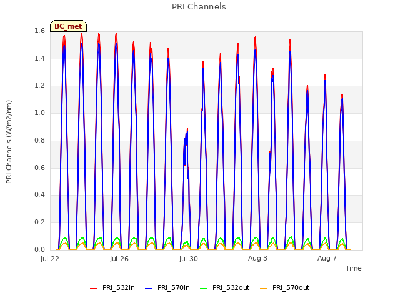Click the Jul 30 x-axis label
Image resolution: width=400 pixels, height=300 pixels.
click(189, 259)
